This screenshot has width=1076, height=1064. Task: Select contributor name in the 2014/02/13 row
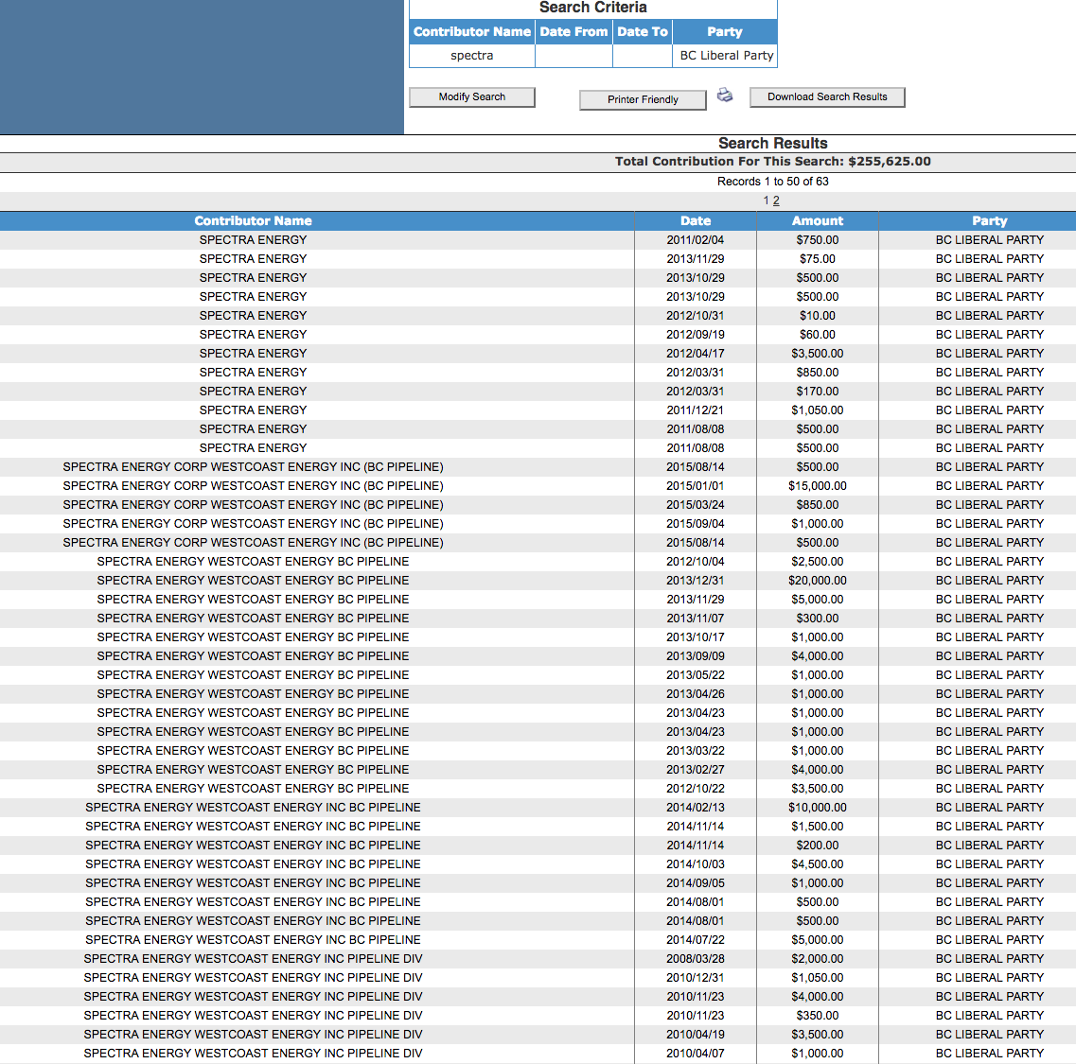[x=253, y=808]
